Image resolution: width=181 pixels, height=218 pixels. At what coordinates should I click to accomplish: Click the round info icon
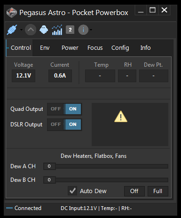[x=83, y=30]
